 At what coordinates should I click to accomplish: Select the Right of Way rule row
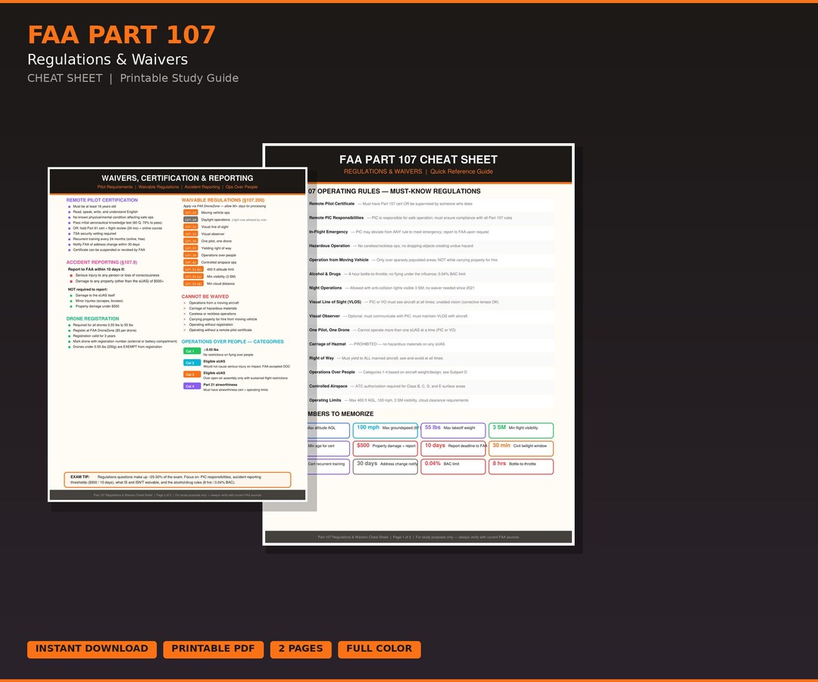click(x=431, y=358)
